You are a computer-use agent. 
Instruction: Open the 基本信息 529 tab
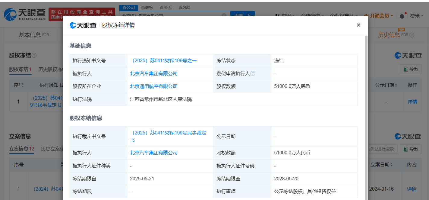click(x=34, y=35)
